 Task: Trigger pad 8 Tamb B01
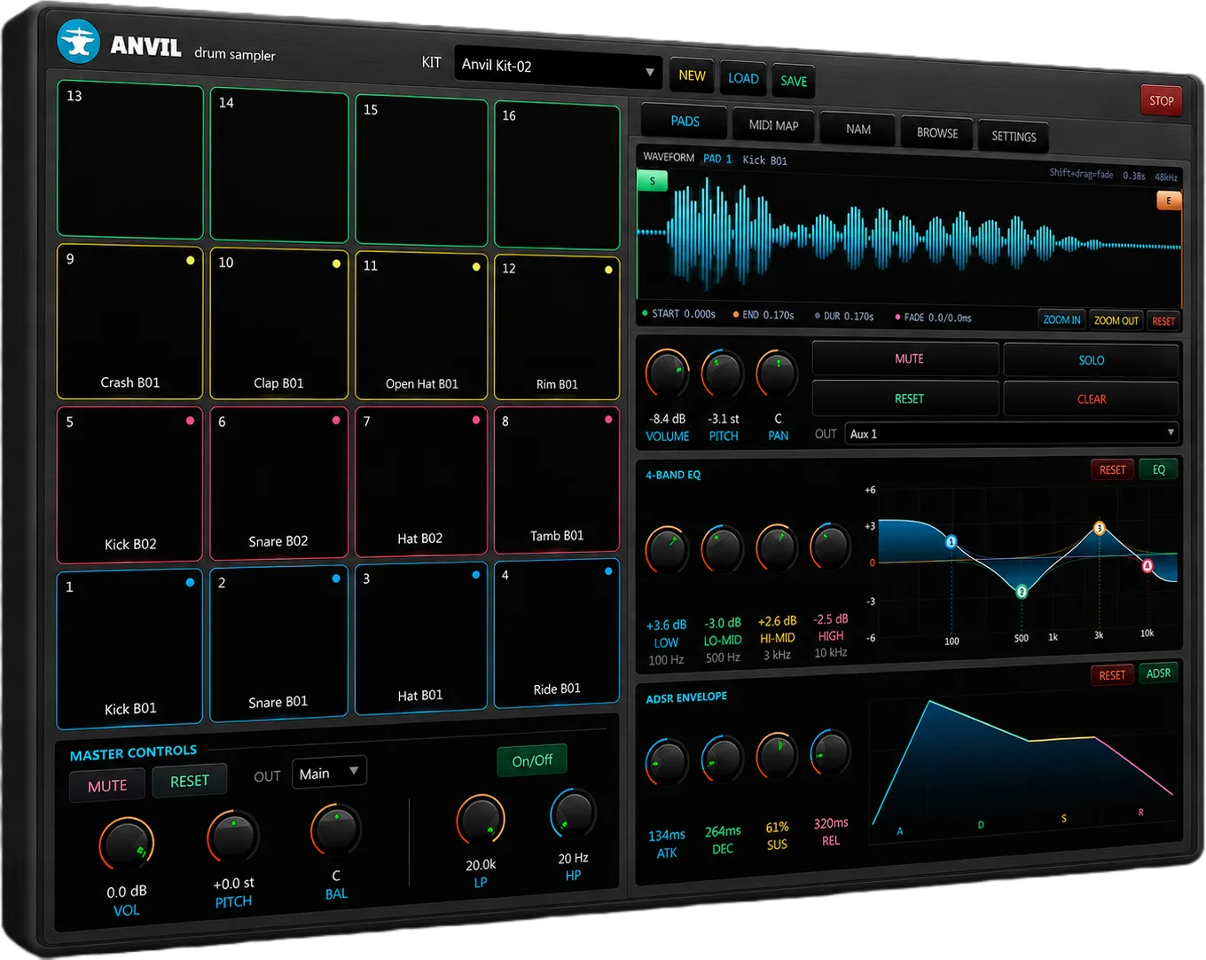(x=556, y=480)
